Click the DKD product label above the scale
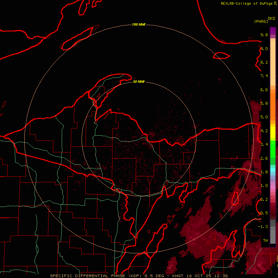278x278 pixels. 272,19
